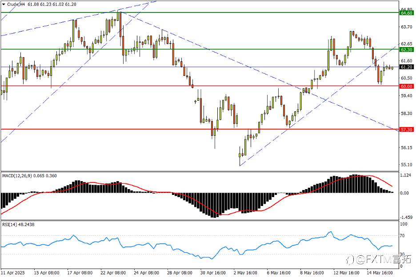Click the 57.30 red price label
Viewport: 416px width, 277px height.
pyautogui.click(x=407, y=130)
